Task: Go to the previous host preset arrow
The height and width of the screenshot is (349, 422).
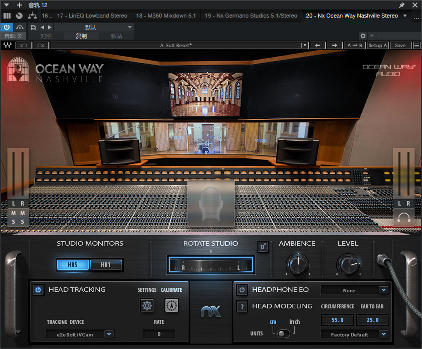Action: (42, 27)
